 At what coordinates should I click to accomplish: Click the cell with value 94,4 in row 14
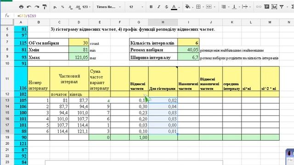(x=79, y=106)
